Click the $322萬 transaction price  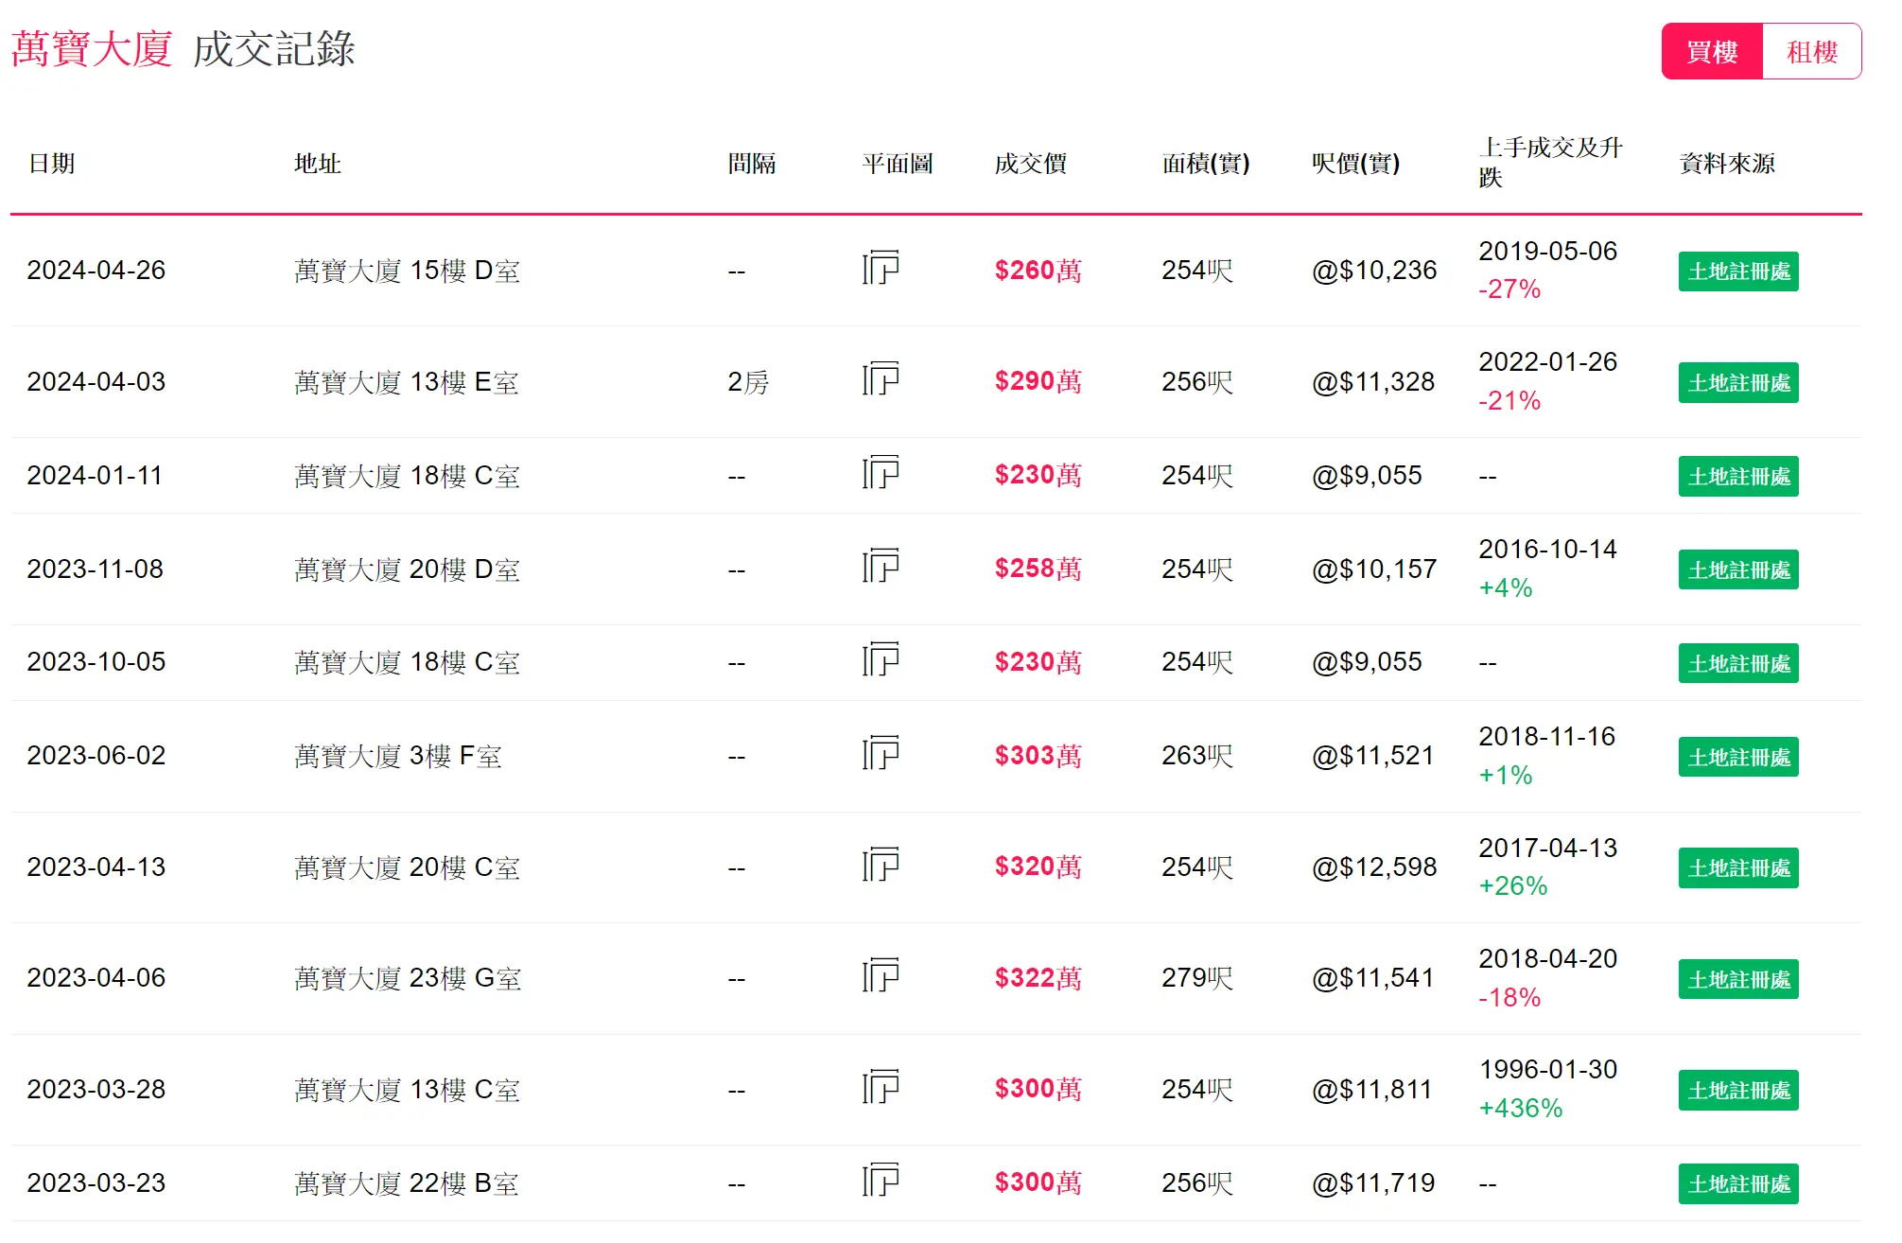tap(1038, 978)
